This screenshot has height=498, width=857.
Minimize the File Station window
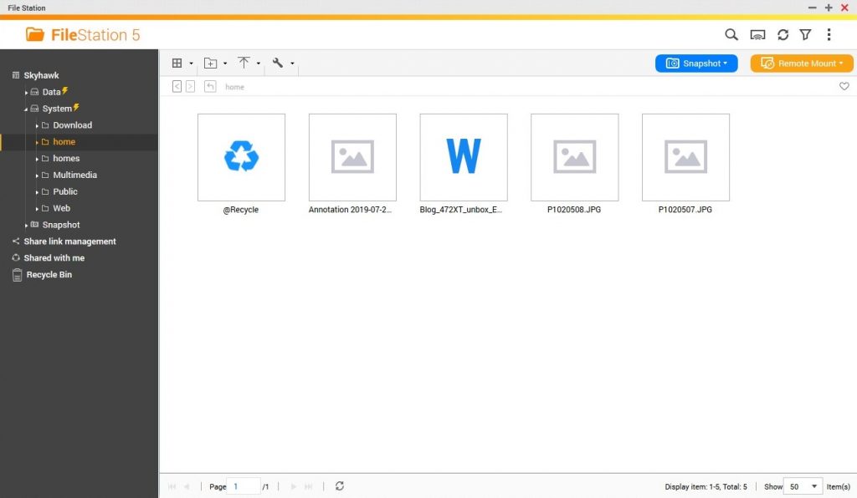(x=812, y=8)
